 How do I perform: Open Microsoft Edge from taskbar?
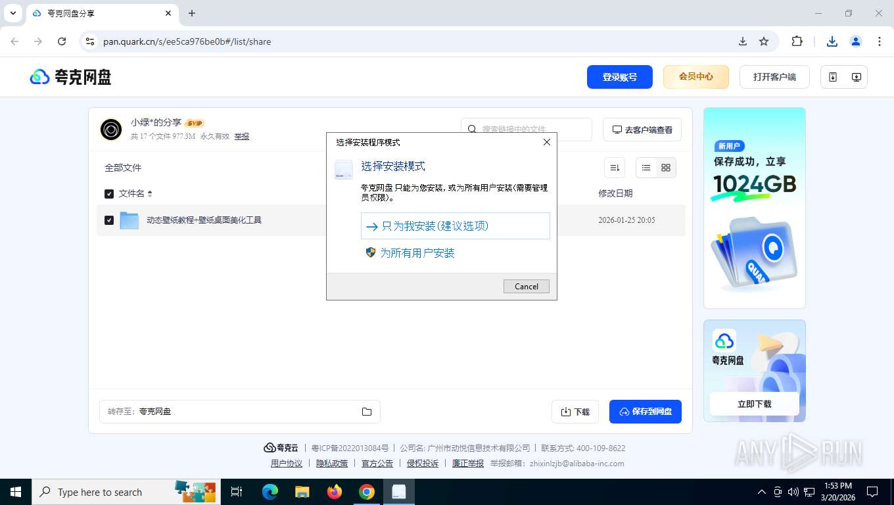(x=270, y=492)
